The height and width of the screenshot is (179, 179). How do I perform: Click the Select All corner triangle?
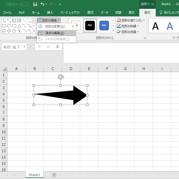pyautogui.click(x=4, y=69)
